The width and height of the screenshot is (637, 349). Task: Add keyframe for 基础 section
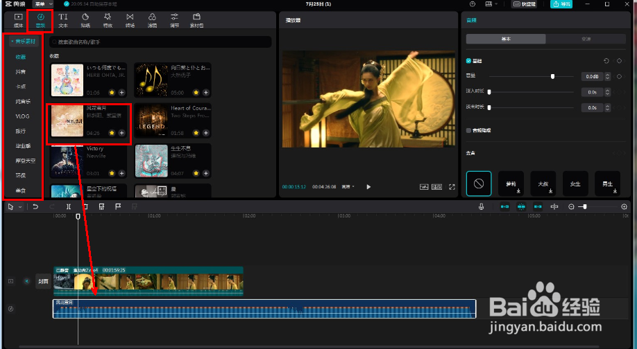pyautogui.click(x=619, y=61)
